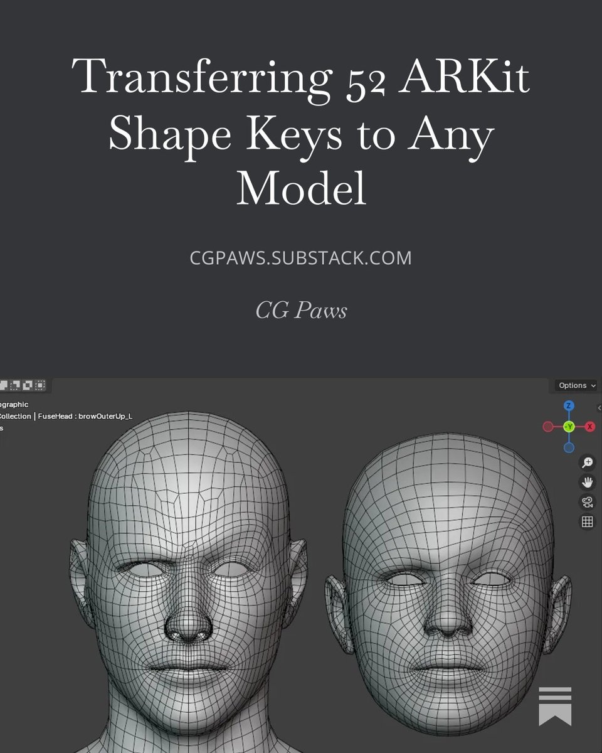Click the zoom magnifier viewport button
Viewport: 602px width, 753px height.
tap(588, 462)
